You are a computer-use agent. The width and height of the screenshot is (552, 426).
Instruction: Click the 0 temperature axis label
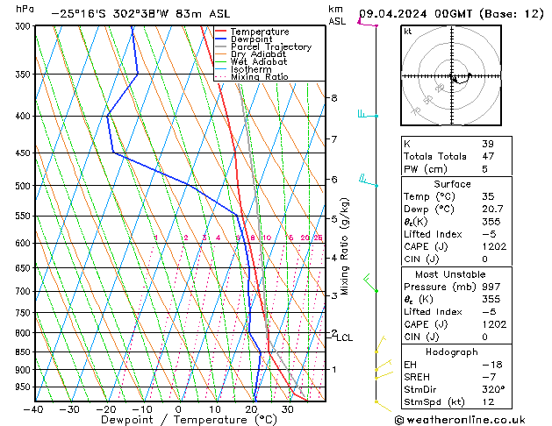tap(178, 409)
